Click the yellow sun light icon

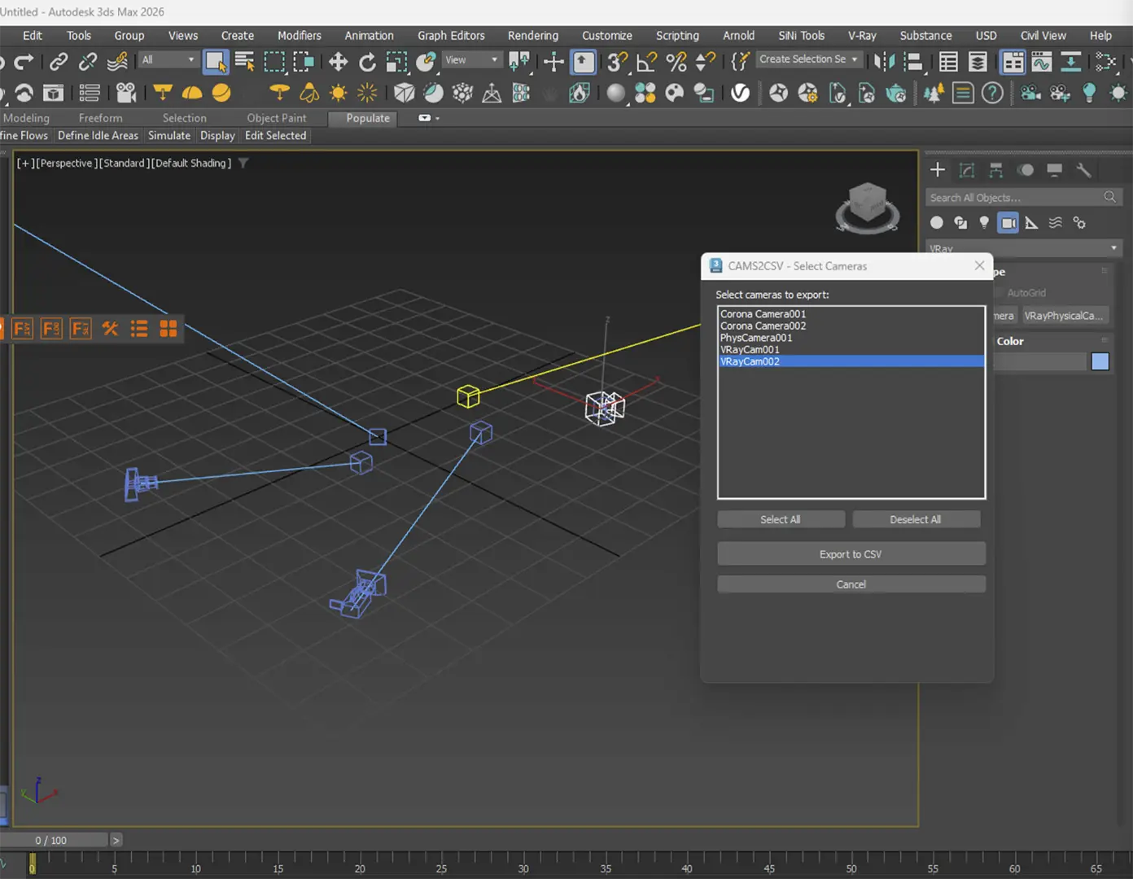338,93
